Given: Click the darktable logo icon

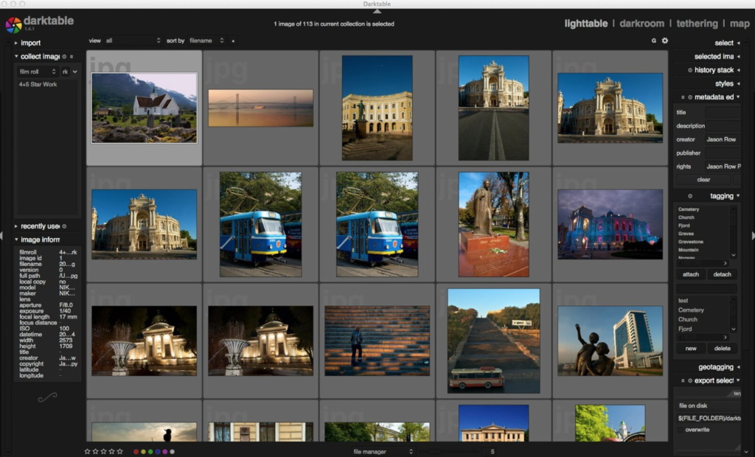Looking at the screenshot, I should pyautogui.click(x=13, y=25).
